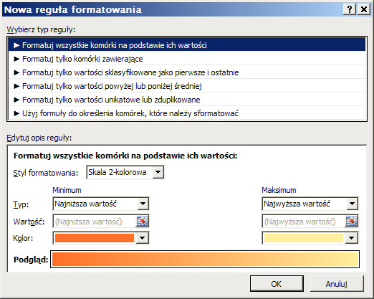The image size is (374, 299).
Task: Choose 'Użyj formuły do określenia komórek' rule
Action: tap(187, 113)
